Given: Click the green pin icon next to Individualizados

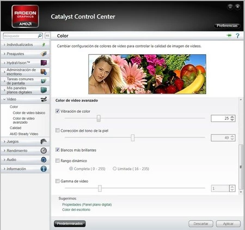Looking at the screenshot, I should (x=44, y=44).
